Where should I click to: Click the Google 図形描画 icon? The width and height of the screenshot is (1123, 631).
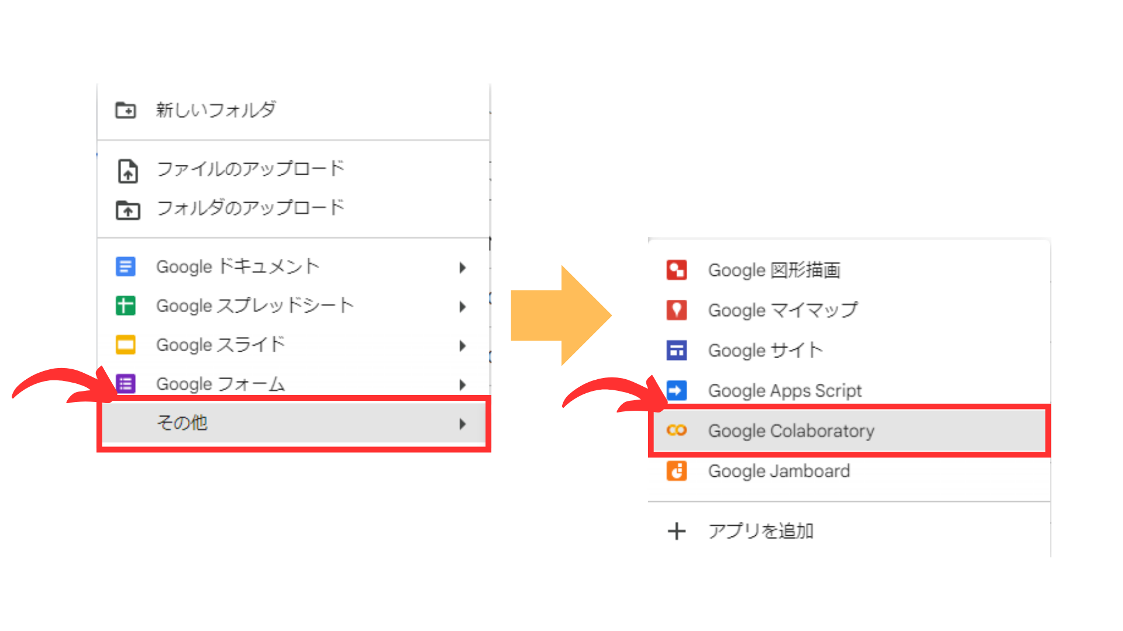(x=677, y=270)
